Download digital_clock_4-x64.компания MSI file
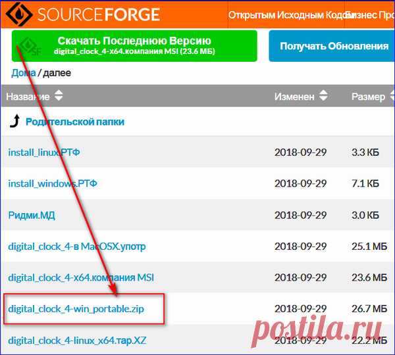This screenshot has height=355, width=395. click(x=81, y=278)
